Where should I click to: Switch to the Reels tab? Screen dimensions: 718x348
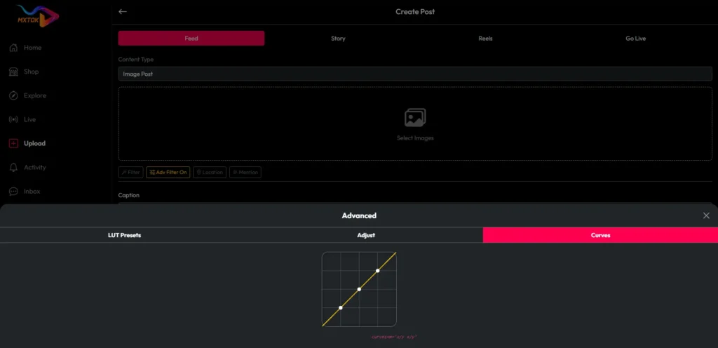pos(485,39)
